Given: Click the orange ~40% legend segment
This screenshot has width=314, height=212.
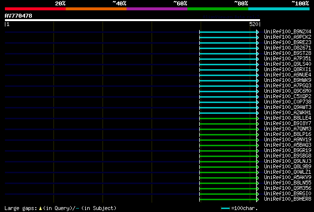Looking at the screenshot, I should pyautogui.click(x=96, y=9).
